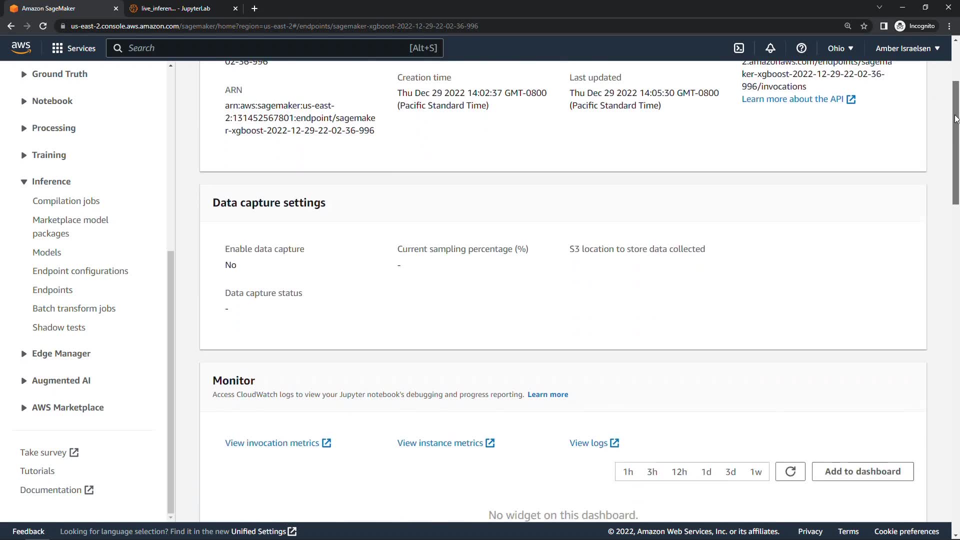Switch to the JupyterLab browser tab

pyautogui.click(x=175, y=8)
